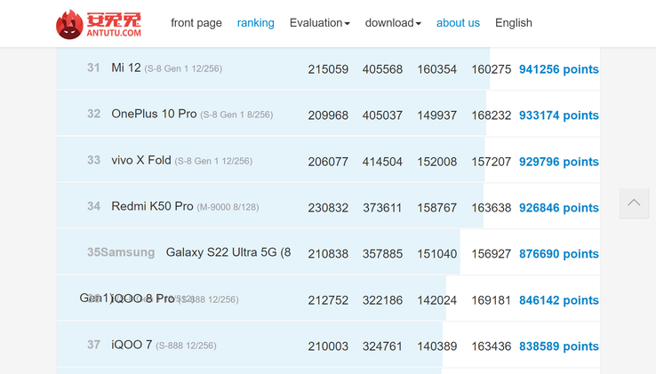Open the about us page
Viewport: 656px width, 374px height.
click(x=458, y=23)
